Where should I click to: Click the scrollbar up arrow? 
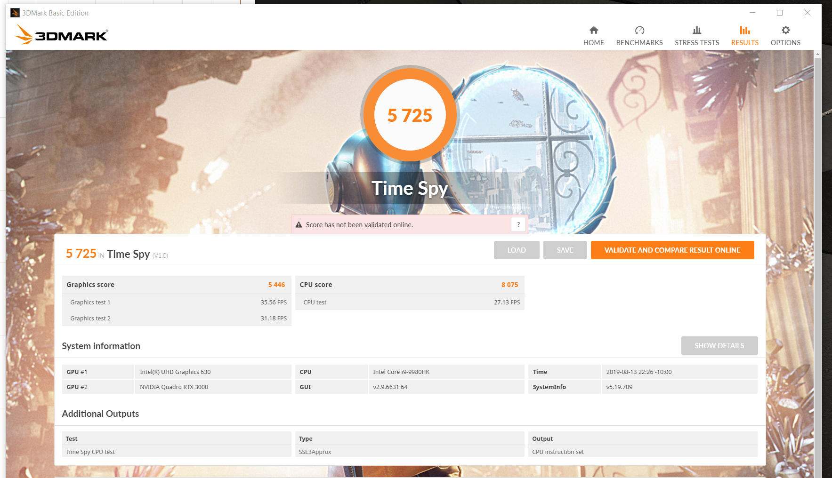coord(817,54)
